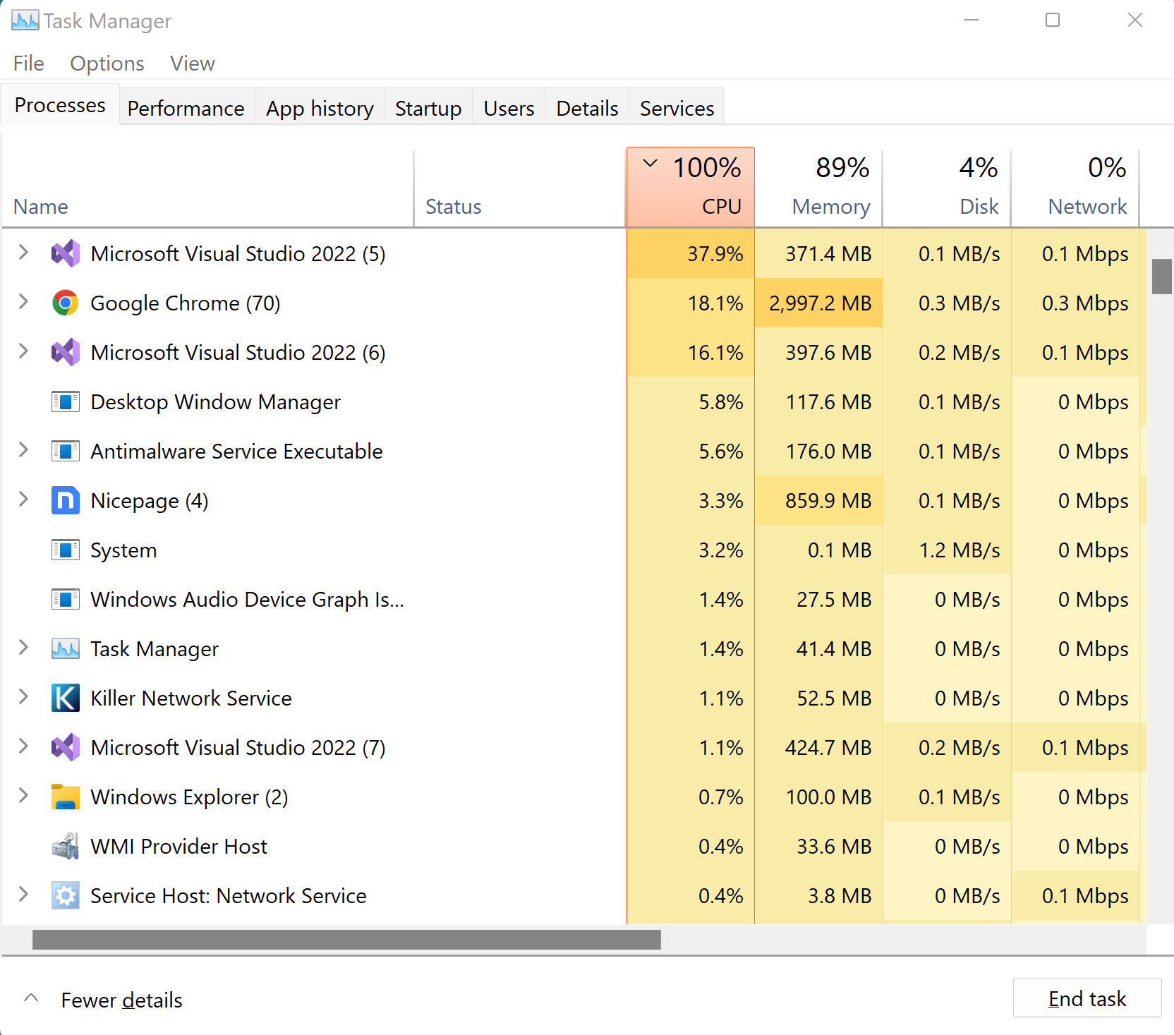Click the Task Manager process row icon
Screen dimensions: 1174x1035
pos(66,648)
